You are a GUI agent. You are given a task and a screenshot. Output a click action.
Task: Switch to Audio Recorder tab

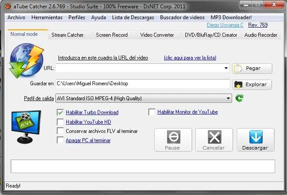pyautogui.click(x=261, y=35)
